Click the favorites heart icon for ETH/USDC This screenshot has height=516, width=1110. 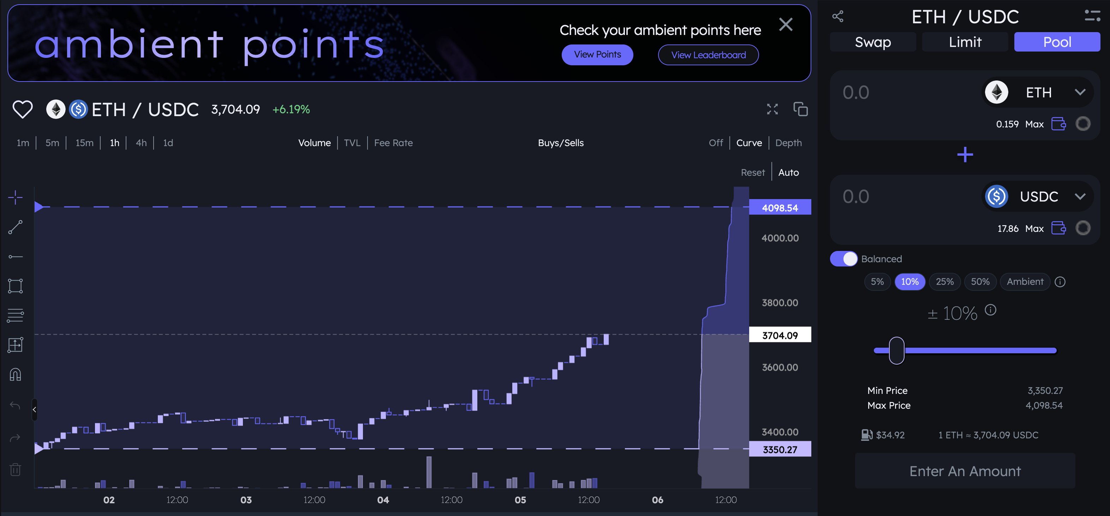22,110
